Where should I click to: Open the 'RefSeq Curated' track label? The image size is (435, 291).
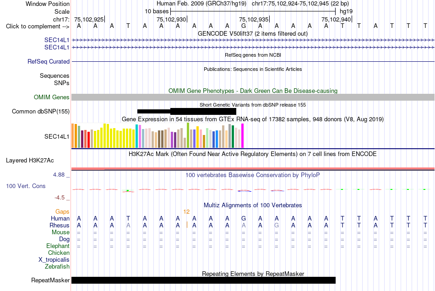click(49, 61)
